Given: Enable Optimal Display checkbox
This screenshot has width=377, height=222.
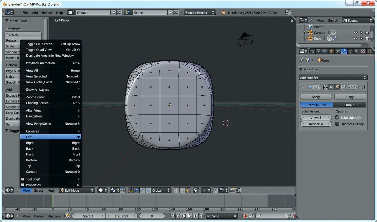Looking at the screenshot, I should point(337,124).
